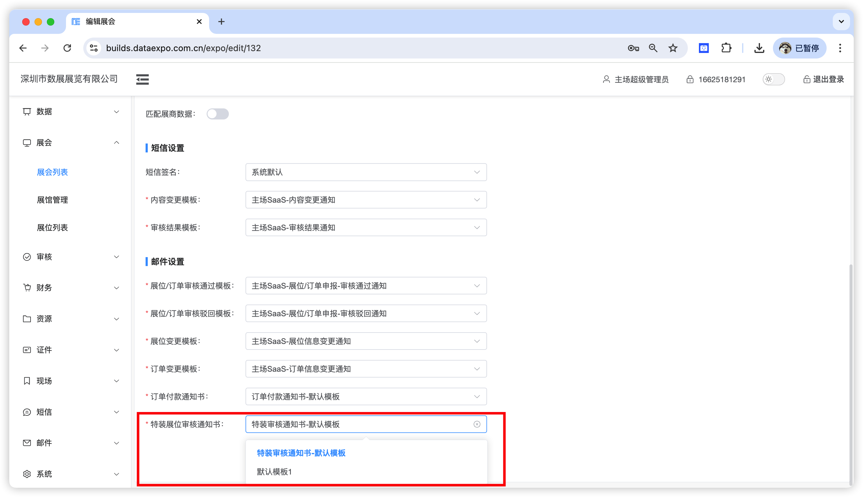The height and width of the screenshot is (497, 863).
Task: Bookmark this page with the star icon
Action: 673,48
